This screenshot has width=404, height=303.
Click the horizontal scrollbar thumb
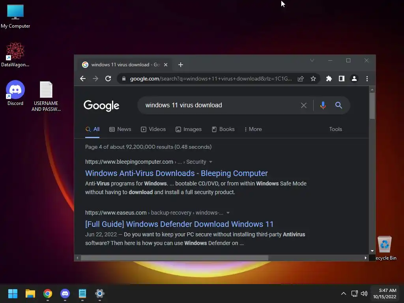[175, 258]
